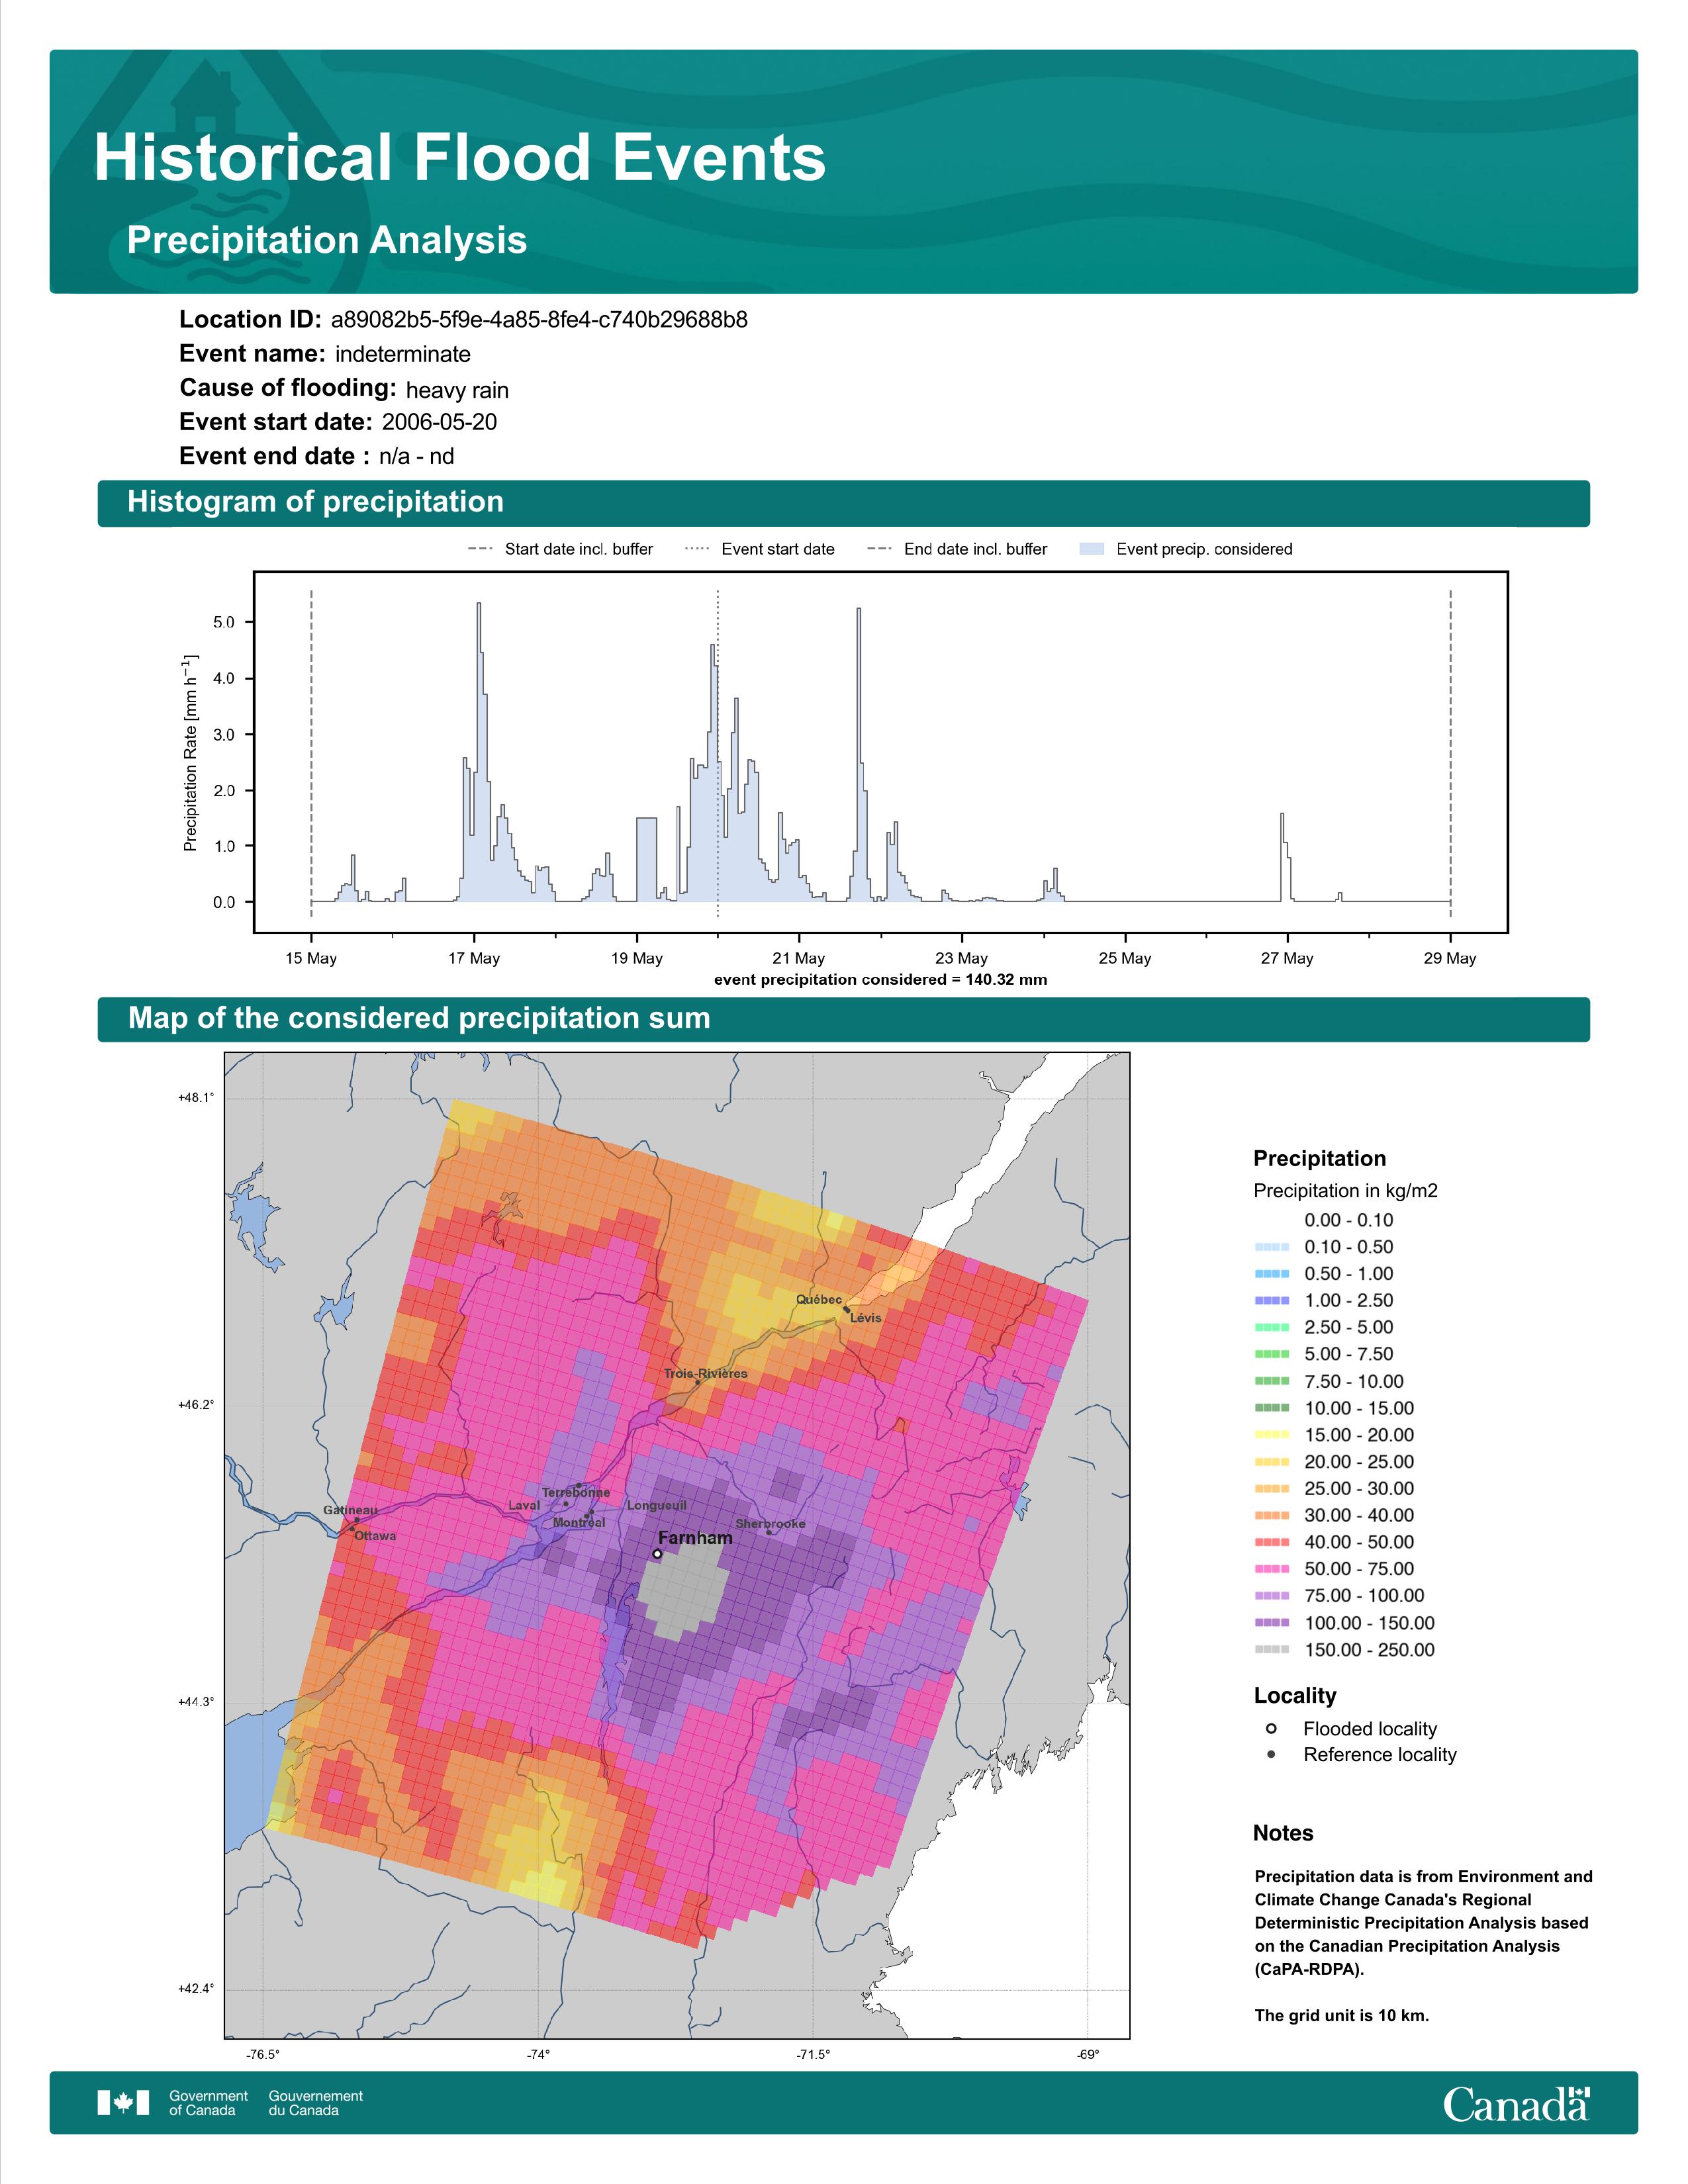Click the Farnham flooded locality marker on map
The image size is (1688, 2184).
657,1554
